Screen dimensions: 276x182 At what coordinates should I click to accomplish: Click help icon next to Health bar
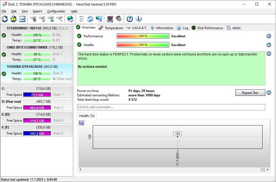pos(269,45)
